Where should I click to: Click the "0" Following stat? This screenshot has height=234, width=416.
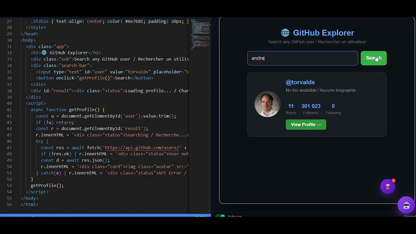pos(333,109)
